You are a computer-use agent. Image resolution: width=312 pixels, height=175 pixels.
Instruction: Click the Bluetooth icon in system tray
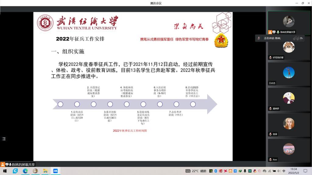[x=216, y=171]
